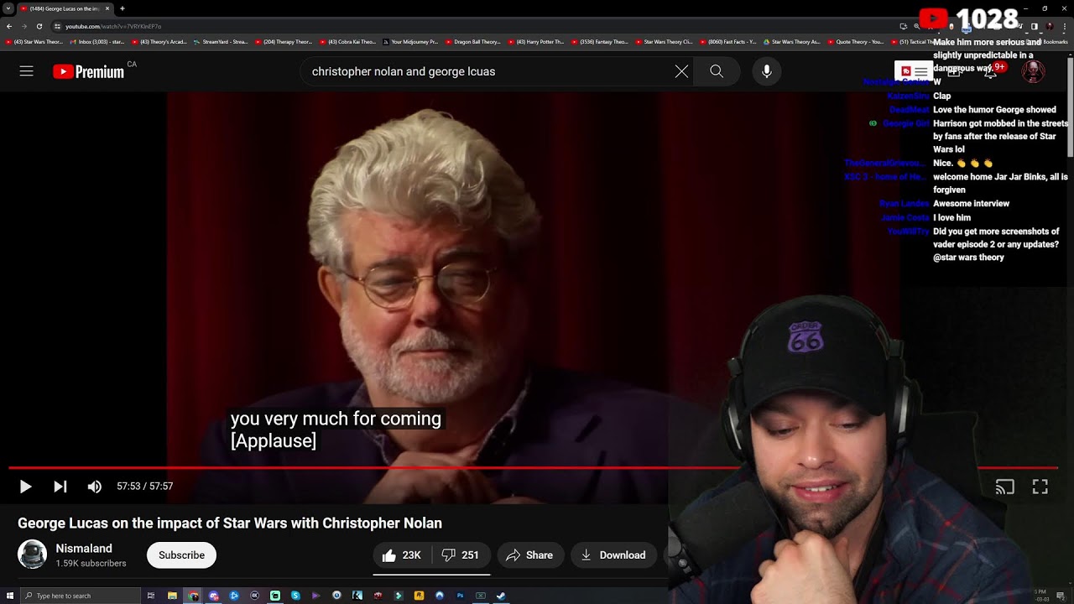
Task: Open Theory's Arcade bookmark
Action: click(159, 42)
